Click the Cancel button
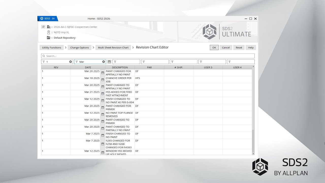The width and height of the screenshot is (325, 183). pyautogui.click(x=226, y=48)
